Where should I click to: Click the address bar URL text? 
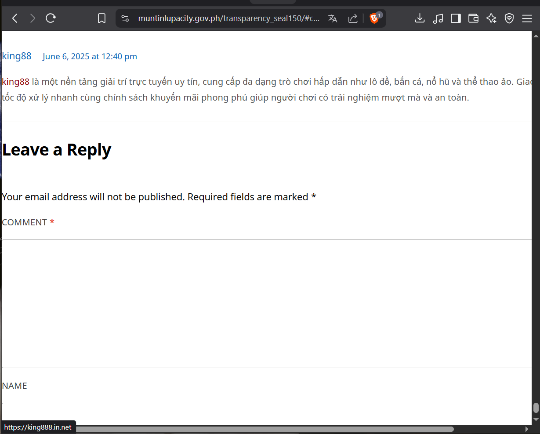coord(229,18)
